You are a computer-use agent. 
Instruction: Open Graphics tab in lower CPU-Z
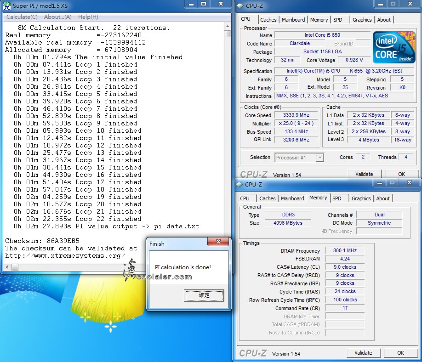(361, 198)
